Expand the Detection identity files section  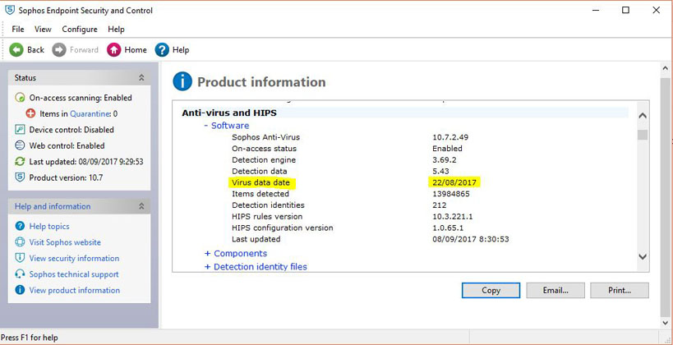tap(207, 267)
